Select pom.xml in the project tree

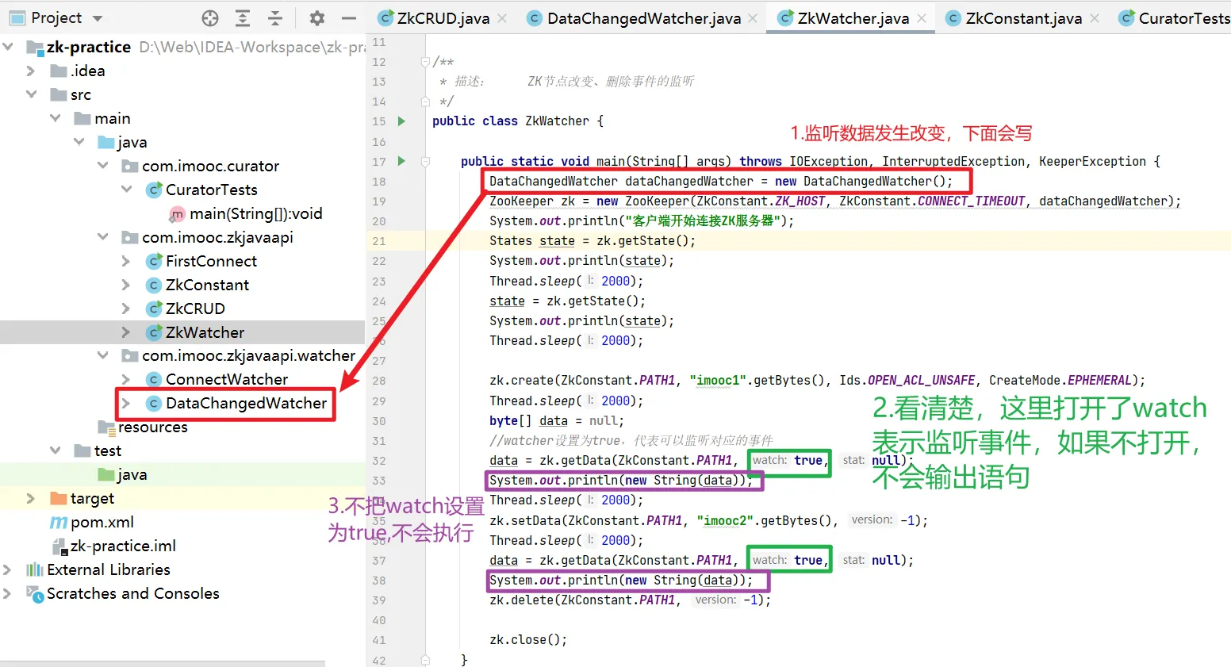tap(102, 522)
